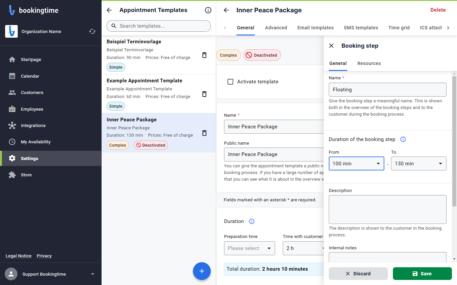Click the booking step Name field
457x285 pixels.
[388, 90]
